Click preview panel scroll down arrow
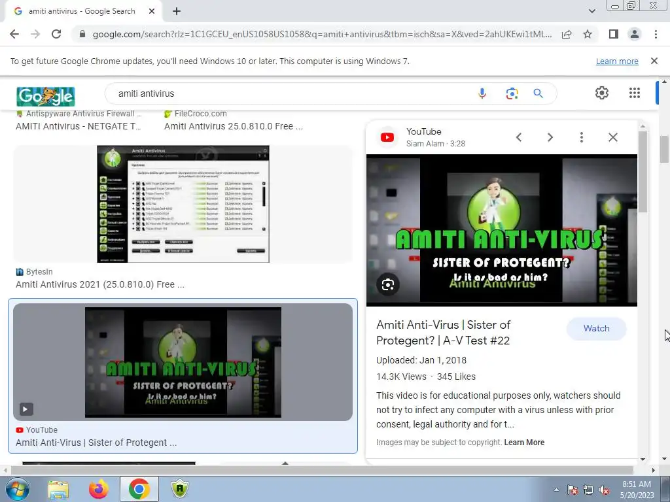670x502 pixels. coord(643,460)
